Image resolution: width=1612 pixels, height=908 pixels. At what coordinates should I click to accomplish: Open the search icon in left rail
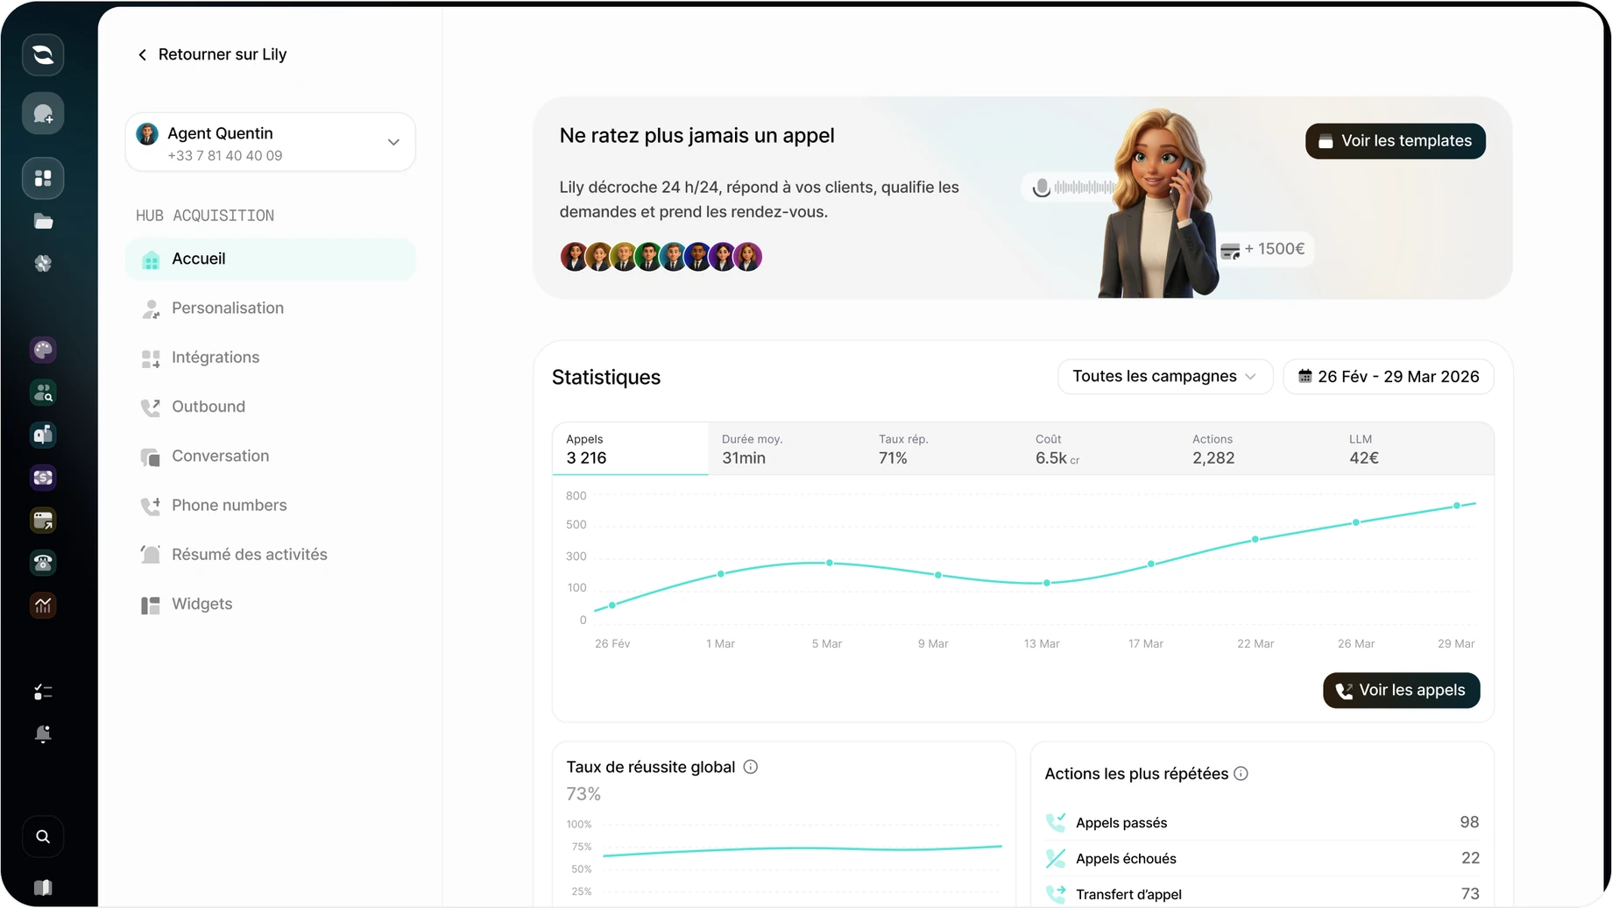click(x=43, y=836)
